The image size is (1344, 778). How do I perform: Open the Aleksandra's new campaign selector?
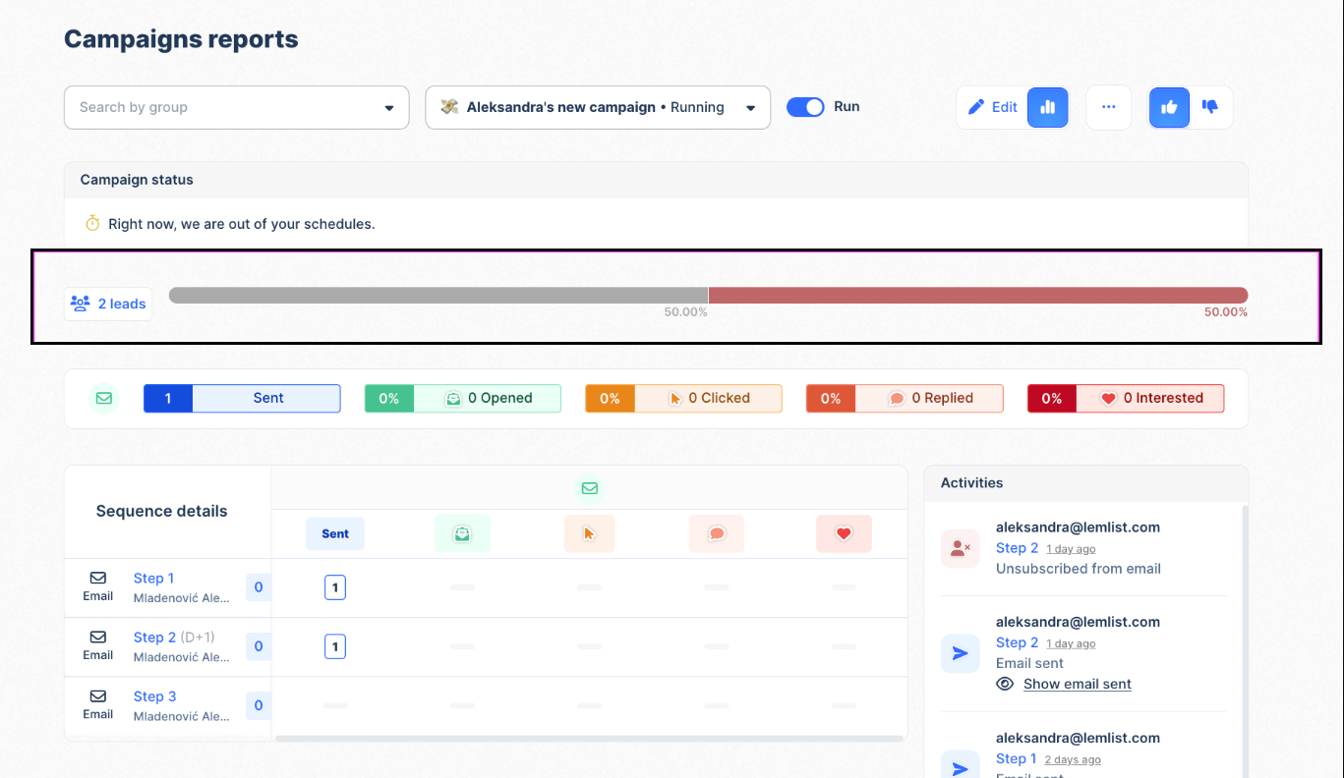597,107
